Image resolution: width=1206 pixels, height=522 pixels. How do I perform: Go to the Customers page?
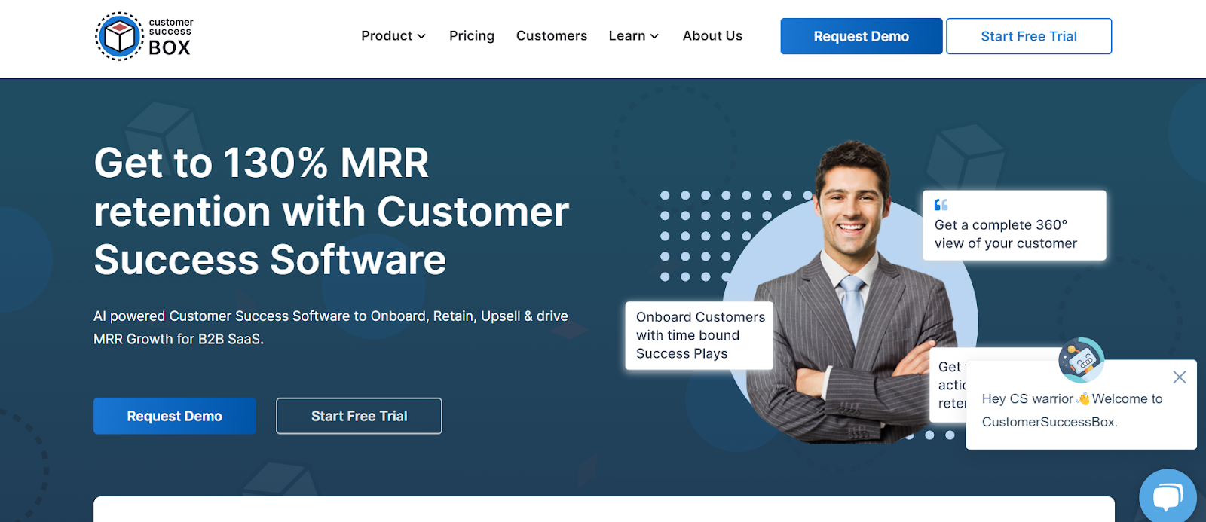(x=552, y=36)
